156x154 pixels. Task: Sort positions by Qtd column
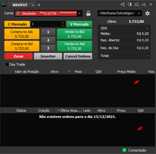point(98,72)
